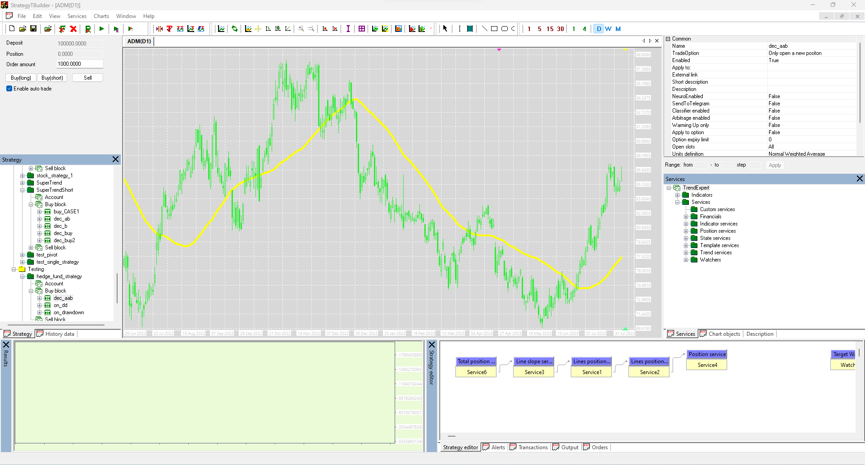Switch chart to weekly W timeframe

click(608, 29)
